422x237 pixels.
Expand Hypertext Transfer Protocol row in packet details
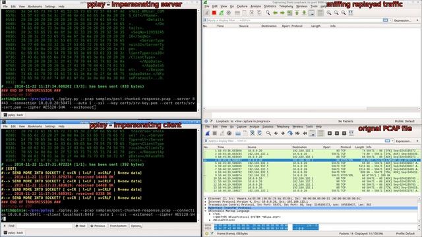click(x=205, y=208)
